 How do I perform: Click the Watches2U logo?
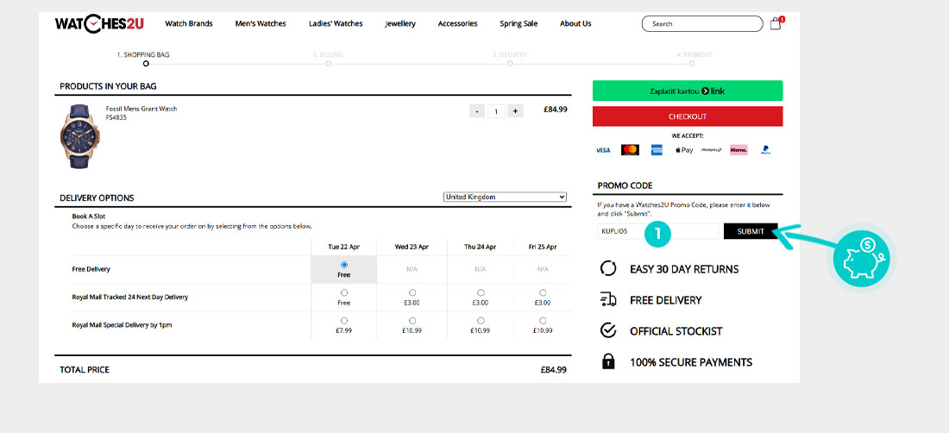click(x=99, y=23)
